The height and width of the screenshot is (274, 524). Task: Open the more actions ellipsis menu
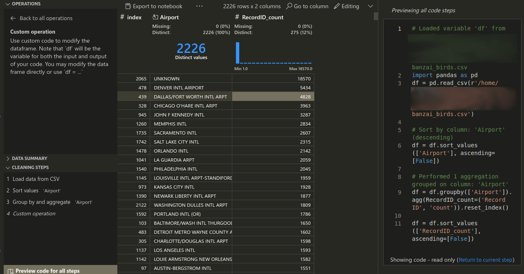coord(199,6)
